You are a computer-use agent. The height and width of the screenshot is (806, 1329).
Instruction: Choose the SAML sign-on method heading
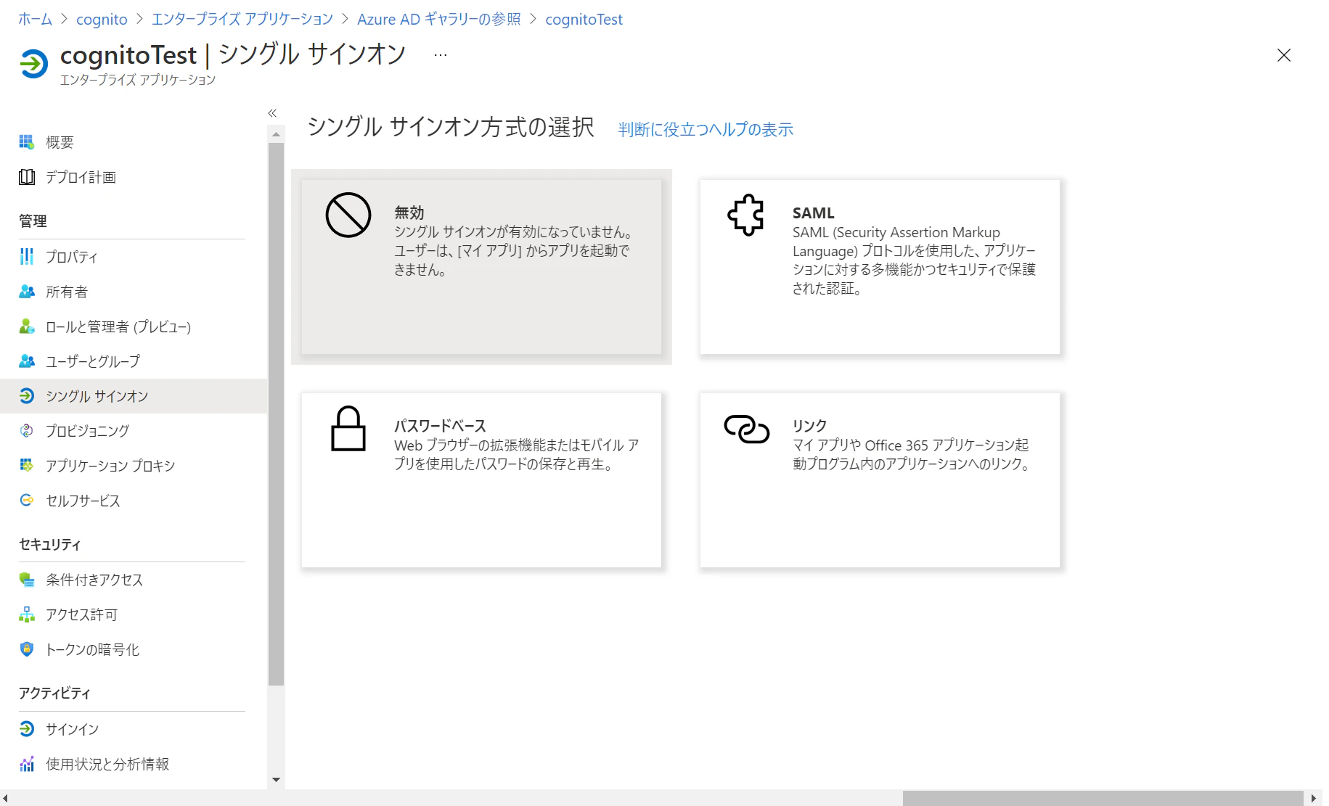pos(813,213)
